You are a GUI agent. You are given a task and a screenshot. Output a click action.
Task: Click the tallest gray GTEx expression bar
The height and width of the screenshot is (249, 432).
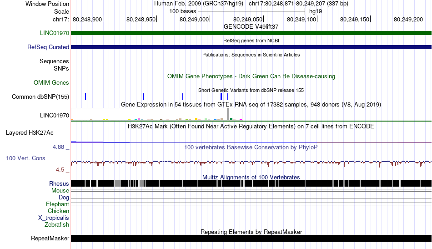point(228,114)
